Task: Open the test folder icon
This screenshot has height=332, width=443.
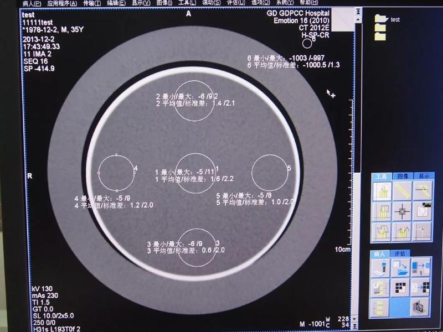Action: [x=380, y=19]
